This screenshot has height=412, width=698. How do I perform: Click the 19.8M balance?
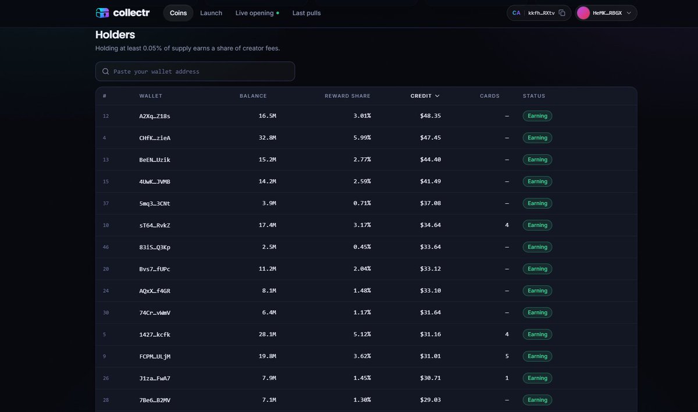coord(268,356)
